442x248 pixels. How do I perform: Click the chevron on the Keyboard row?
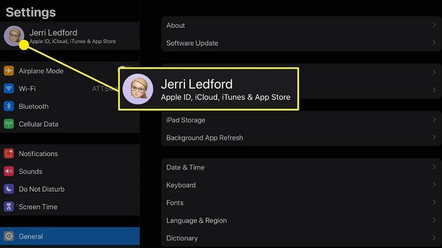pos(434,185)
